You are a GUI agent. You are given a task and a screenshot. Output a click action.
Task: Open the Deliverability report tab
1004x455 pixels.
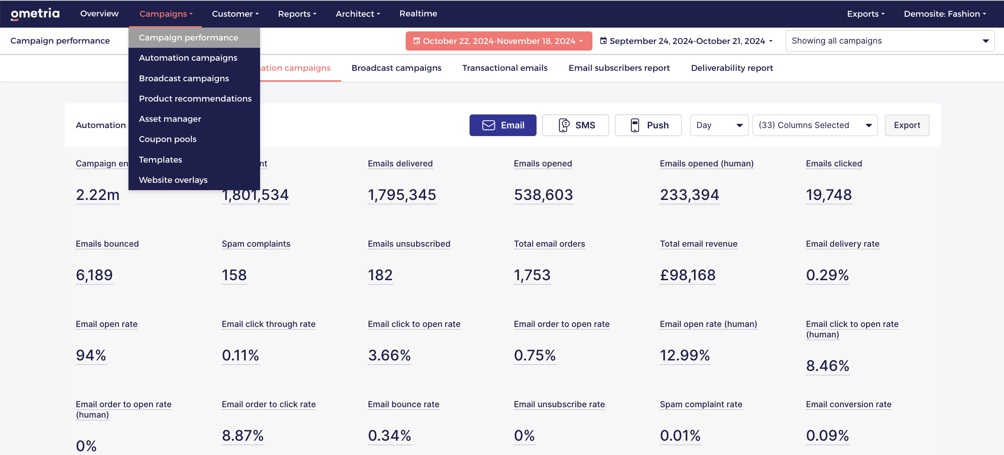point(732,68)
